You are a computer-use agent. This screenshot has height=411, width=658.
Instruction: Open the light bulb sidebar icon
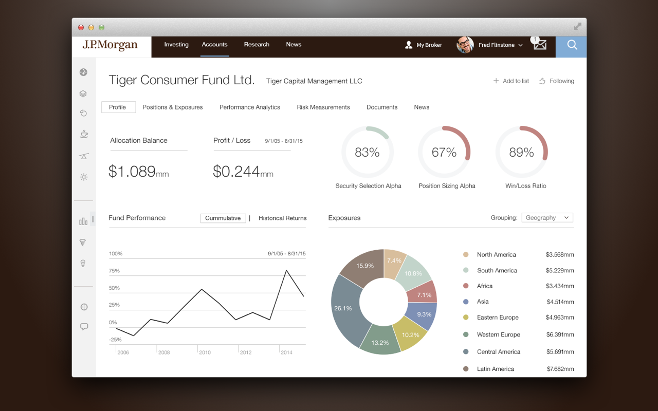(83, 264)
